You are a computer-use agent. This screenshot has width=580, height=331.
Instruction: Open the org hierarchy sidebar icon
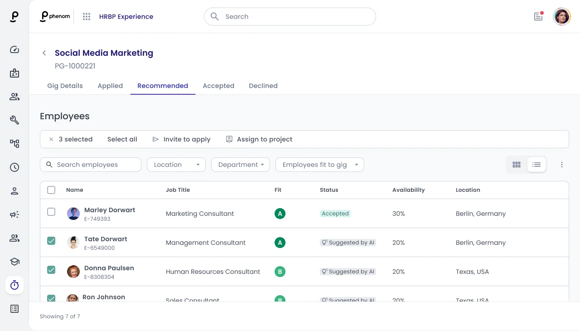14,144
